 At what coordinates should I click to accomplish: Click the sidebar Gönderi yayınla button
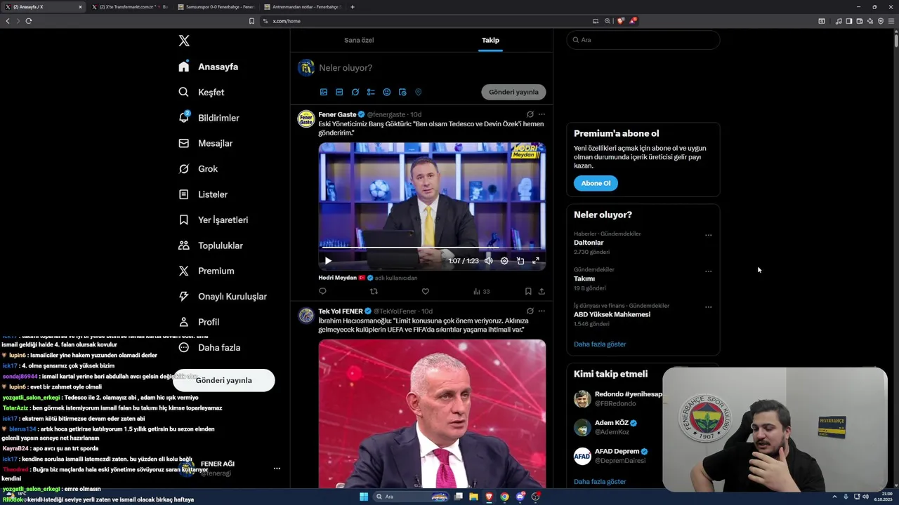[x=223, y=380]
